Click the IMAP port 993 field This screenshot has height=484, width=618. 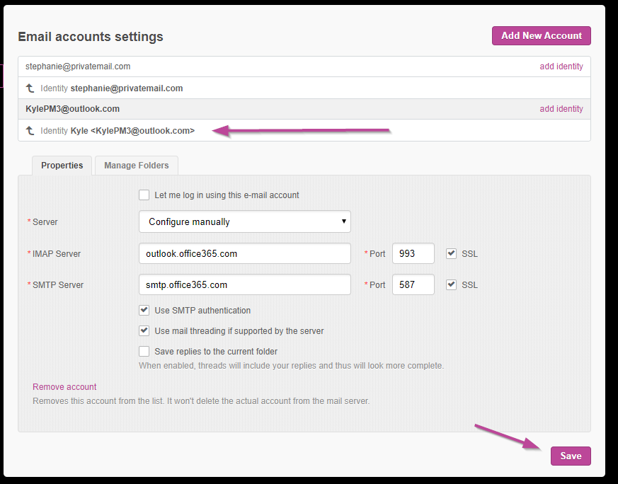click(413, 253)
